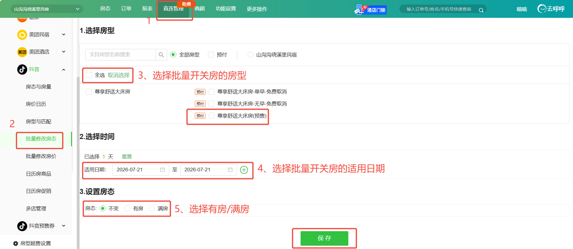
Task: Check 尊享舒适大床房(预售) checkbox
Action: click(212, 116)
